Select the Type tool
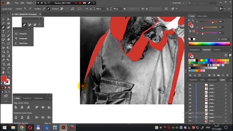The image size is (233, 131). coord(3,31)
